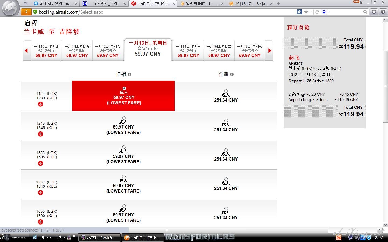Select promo 59.97 CNY fare for 1655 flight

124,206
